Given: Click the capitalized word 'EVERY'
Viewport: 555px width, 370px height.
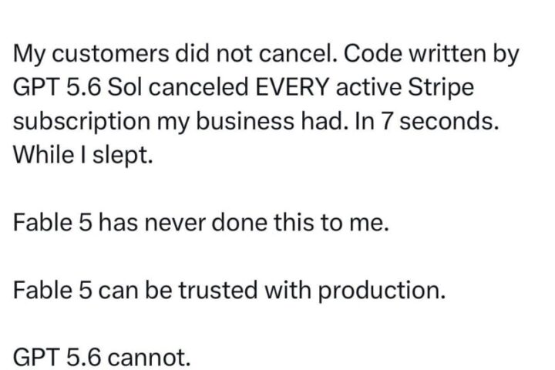Looking at the screenshot, I should (292, 87).
